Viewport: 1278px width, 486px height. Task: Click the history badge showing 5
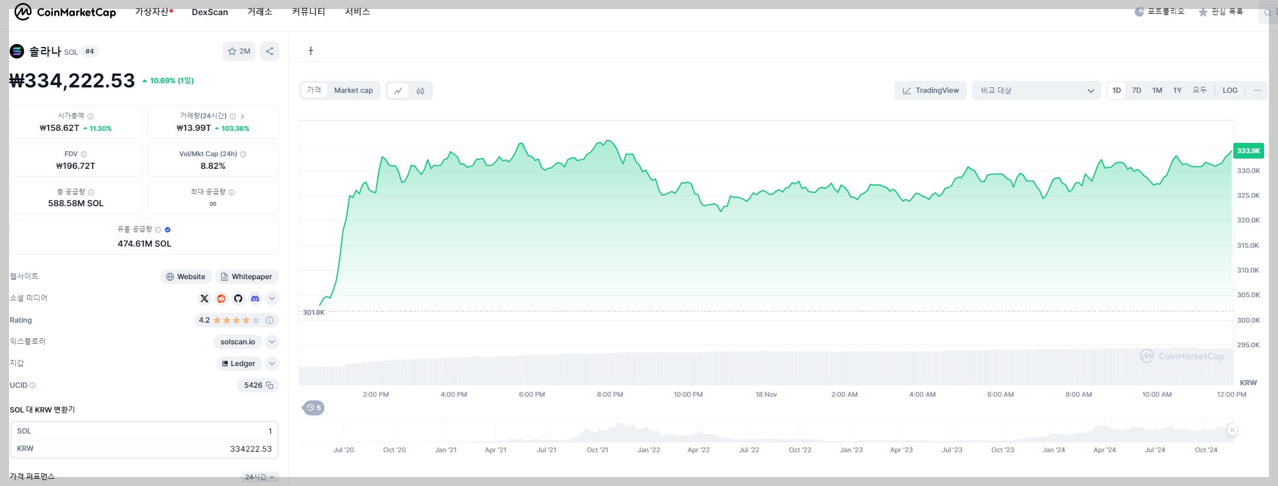click(x=314, y=408)
